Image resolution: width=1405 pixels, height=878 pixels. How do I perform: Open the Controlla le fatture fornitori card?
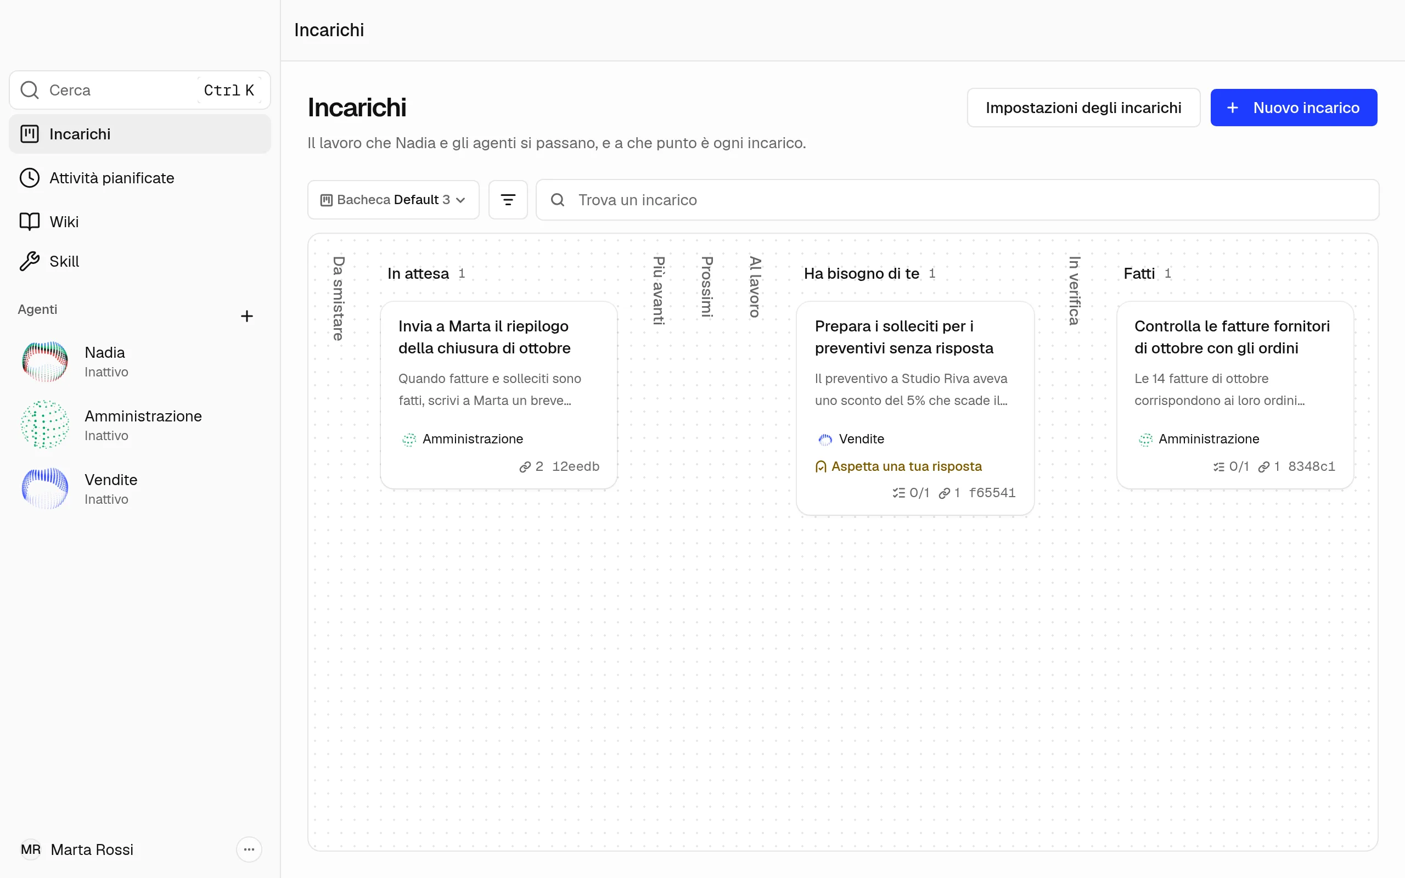click(1235, 395)
